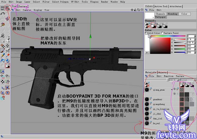Select the brush paint tool in left toolbar

(x=2, y=50)
